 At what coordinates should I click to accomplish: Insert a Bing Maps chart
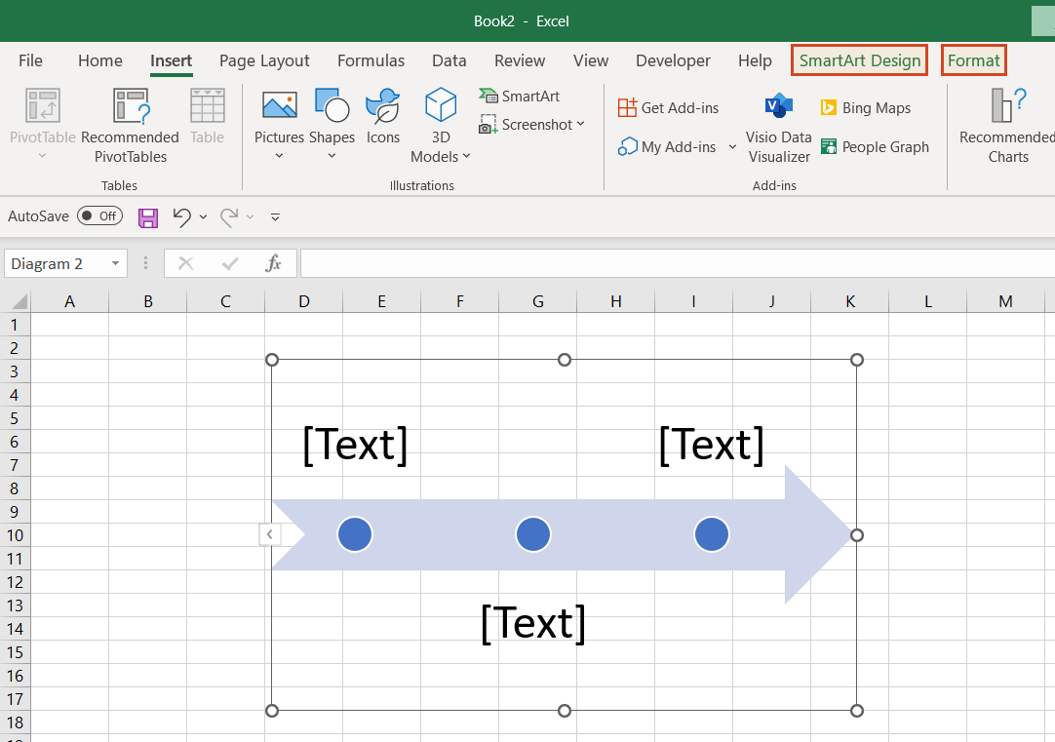[x=866, y=106]
